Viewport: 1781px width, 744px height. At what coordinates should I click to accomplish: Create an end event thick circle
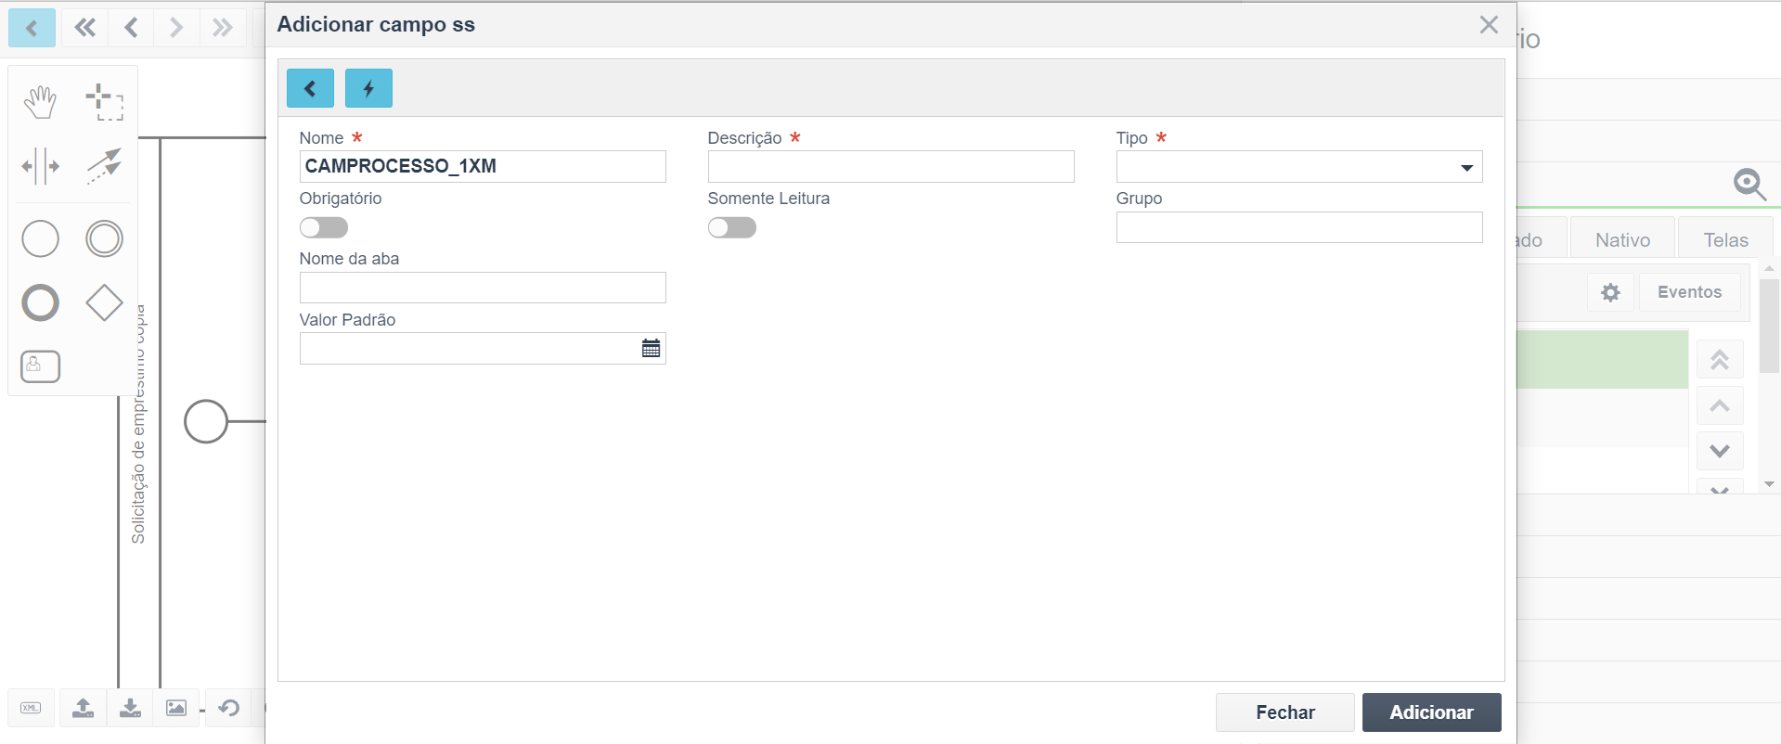(40, 302)
